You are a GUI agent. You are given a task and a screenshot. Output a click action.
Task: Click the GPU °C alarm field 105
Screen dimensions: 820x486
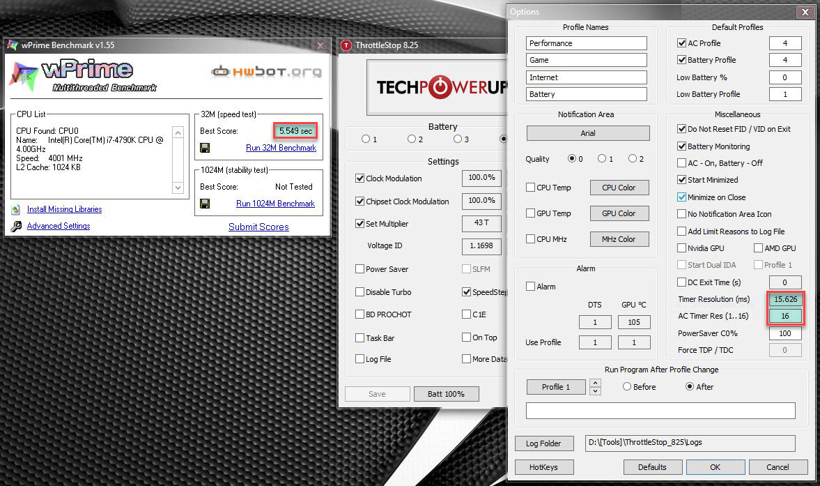(x=634, y=322)
